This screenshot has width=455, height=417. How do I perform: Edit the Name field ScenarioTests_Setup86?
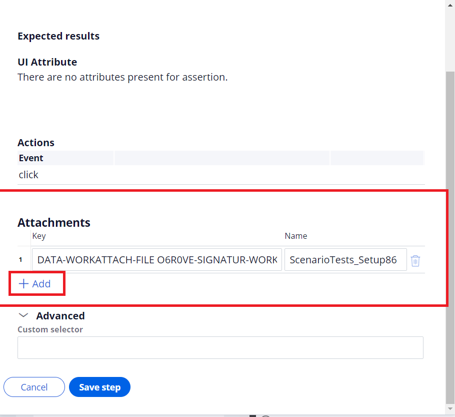point(345,259)
